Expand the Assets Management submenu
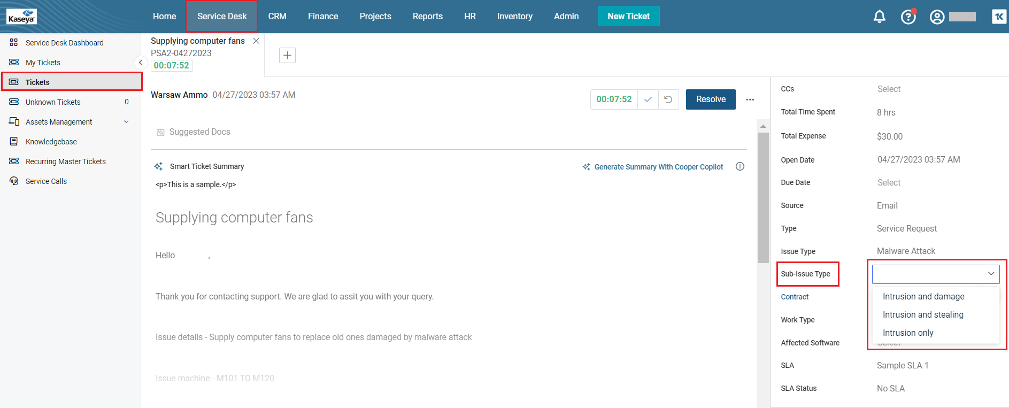The height and width of the screenshot is (408, 1009). (x=126, y=122)
